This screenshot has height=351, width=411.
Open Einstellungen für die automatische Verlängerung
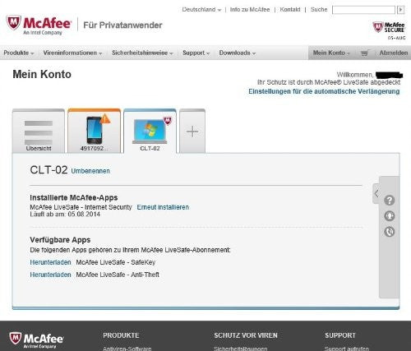324,91
